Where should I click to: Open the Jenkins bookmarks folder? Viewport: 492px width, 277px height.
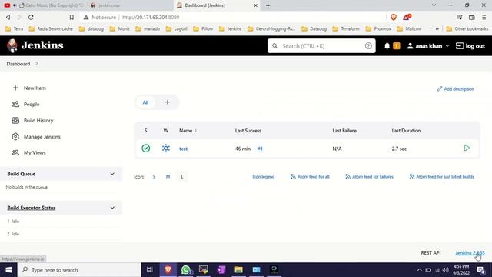(231, 28)
